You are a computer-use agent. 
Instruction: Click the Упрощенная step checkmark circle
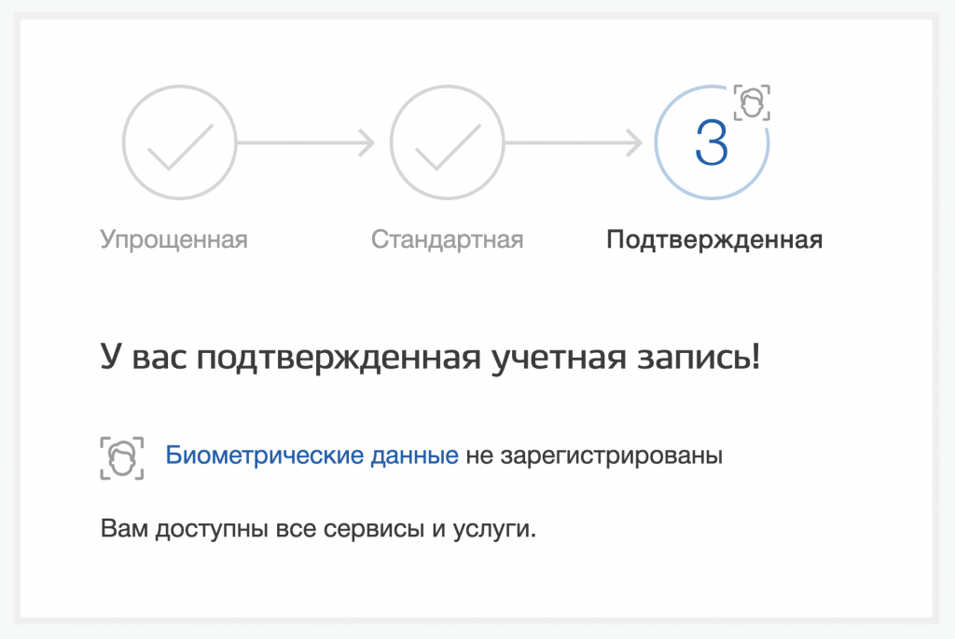pos(180,143)
